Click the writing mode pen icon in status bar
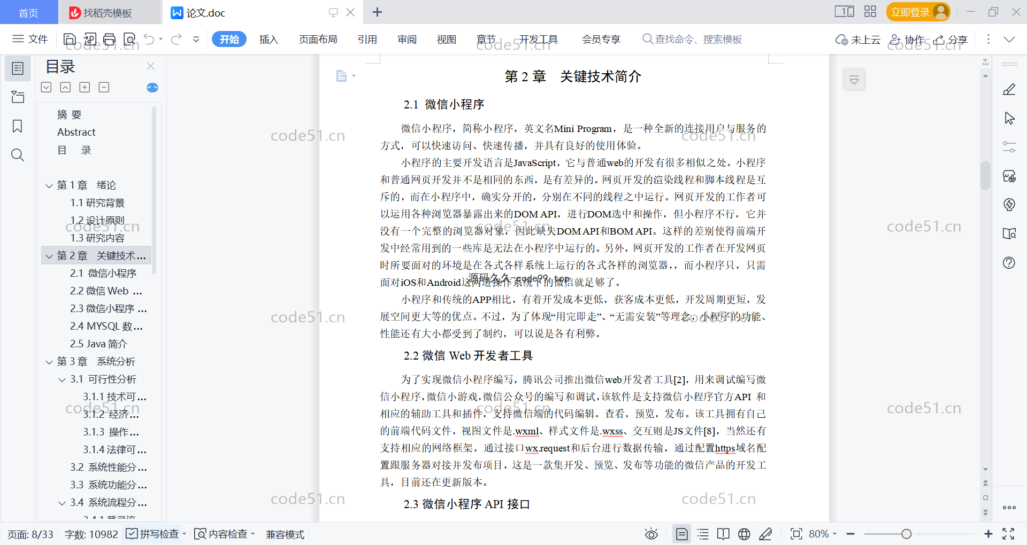This screenshot has height=545, width=1027. 765,534
